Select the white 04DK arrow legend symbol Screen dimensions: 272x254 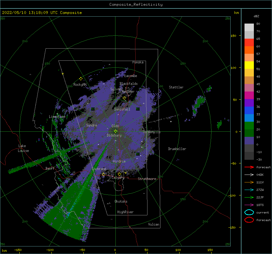click(249, 175)
